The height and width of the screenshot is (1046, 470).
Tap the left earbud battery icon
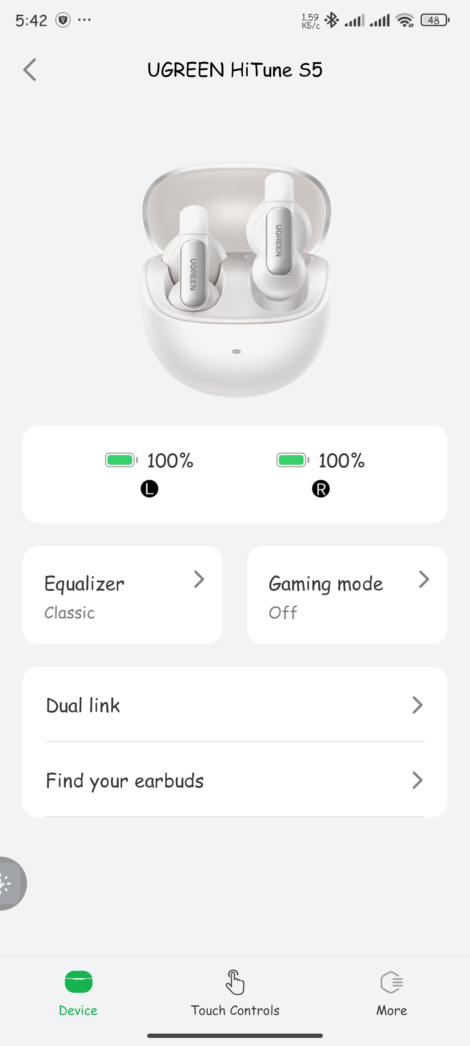[x=121, y=460]
